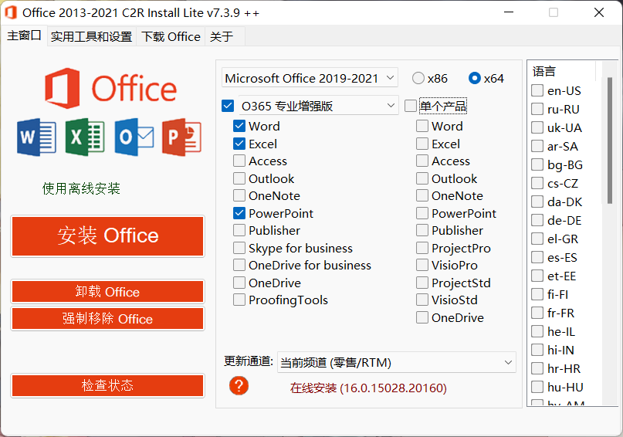Check the en-US language
The width and height of the screenshot is (623, 437).
[537, 90]
